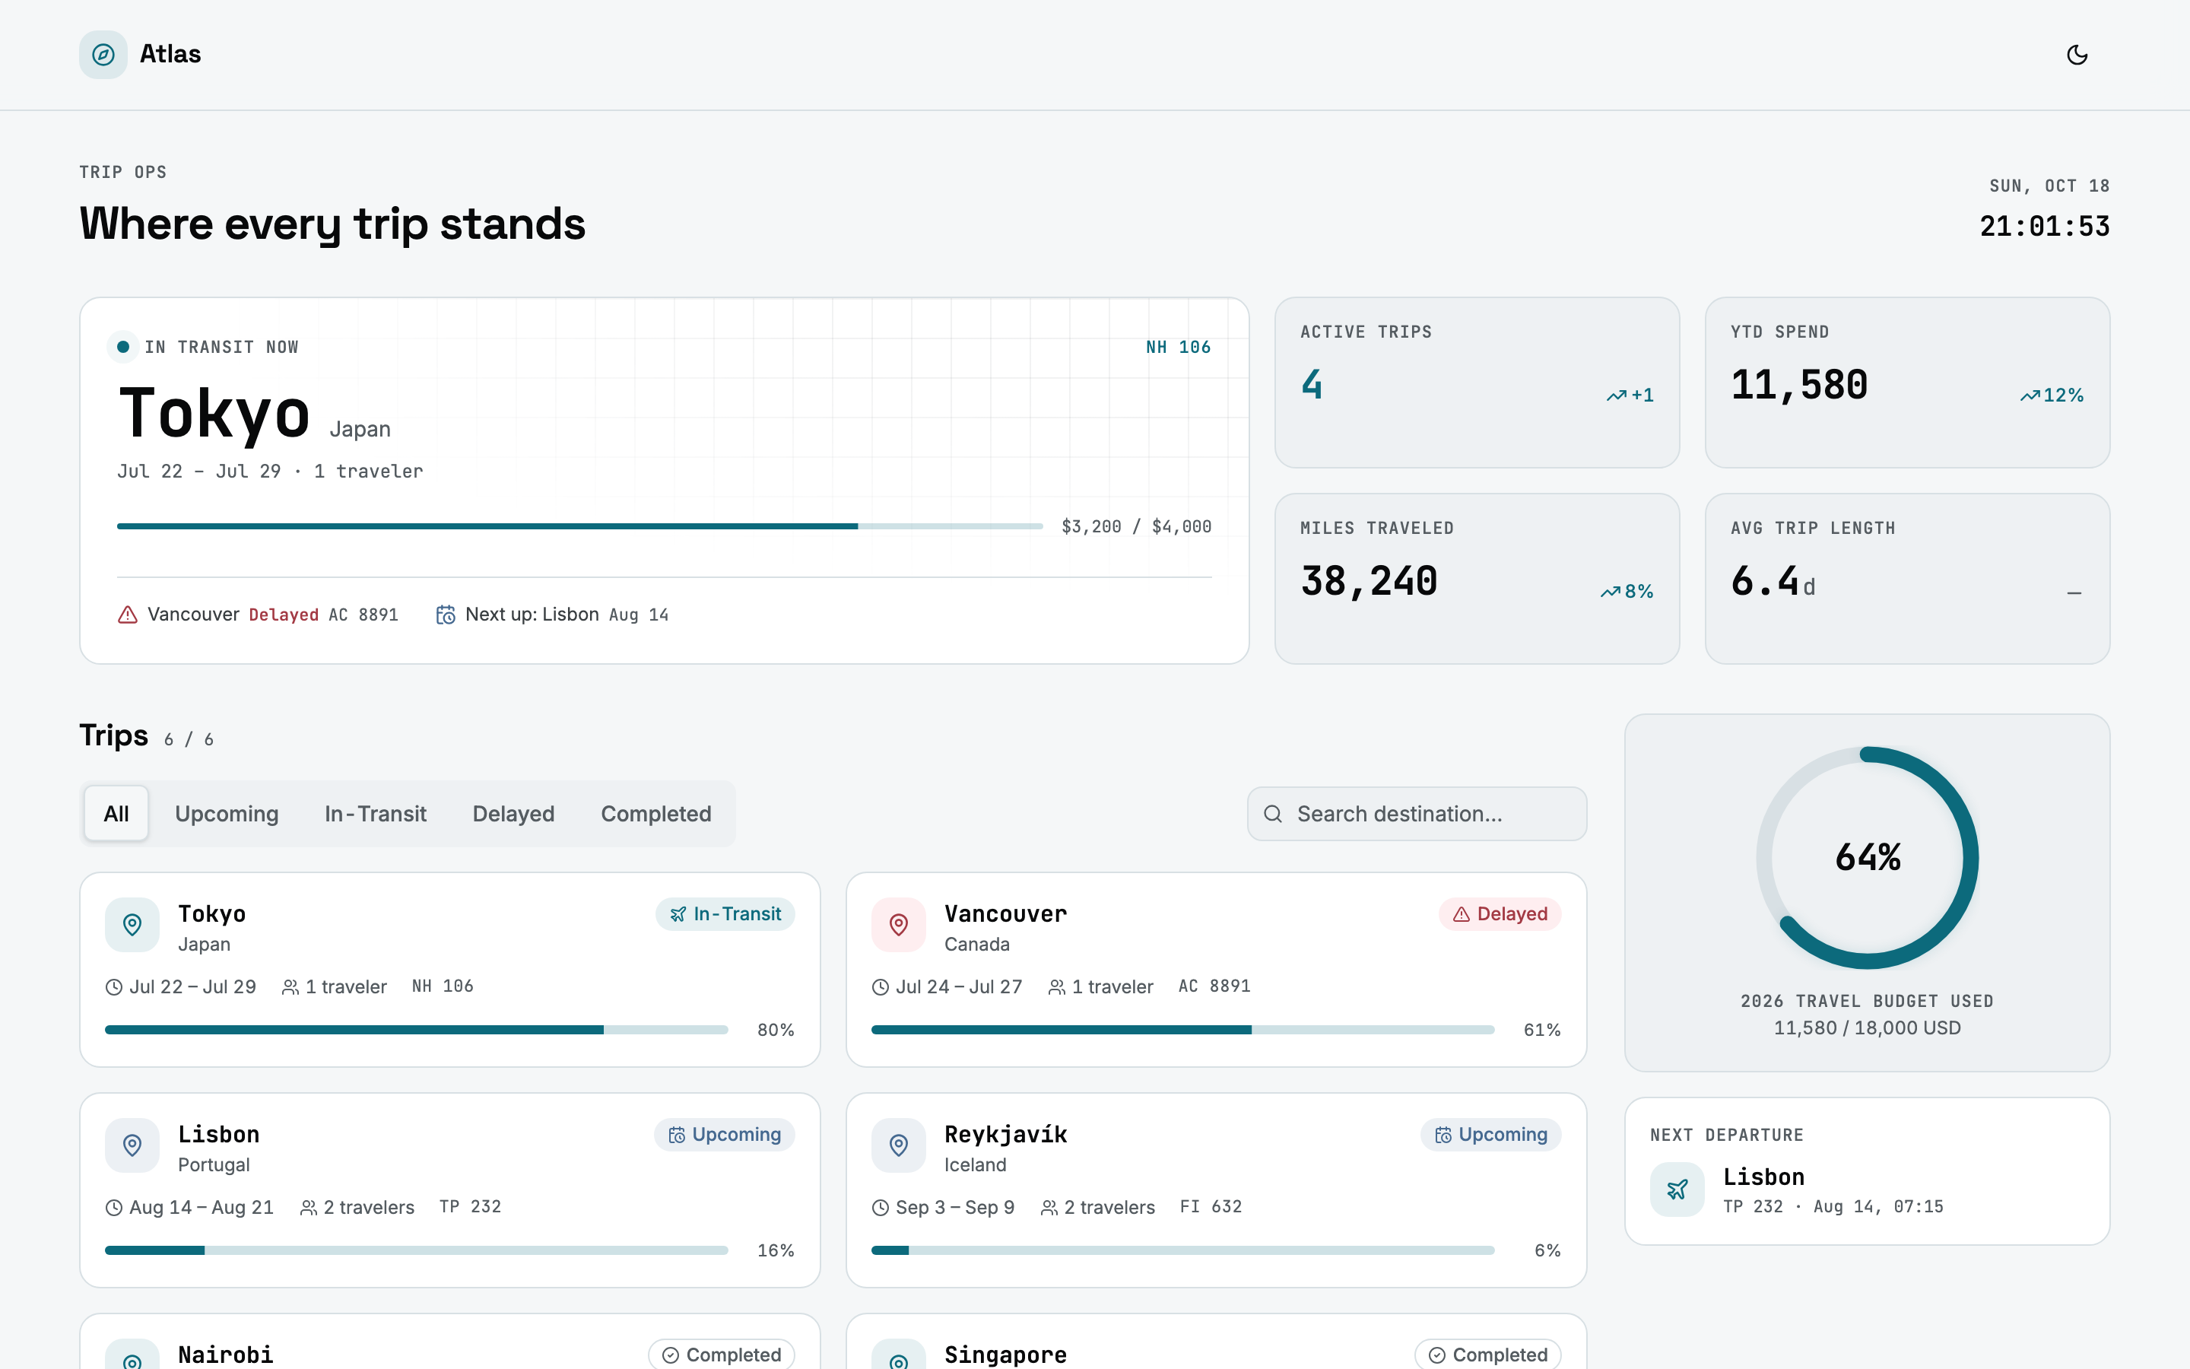Click the travelers icon on the Vancouver card
The height and width of the screenshot is (1369, 2190).
pos(1057,987)
